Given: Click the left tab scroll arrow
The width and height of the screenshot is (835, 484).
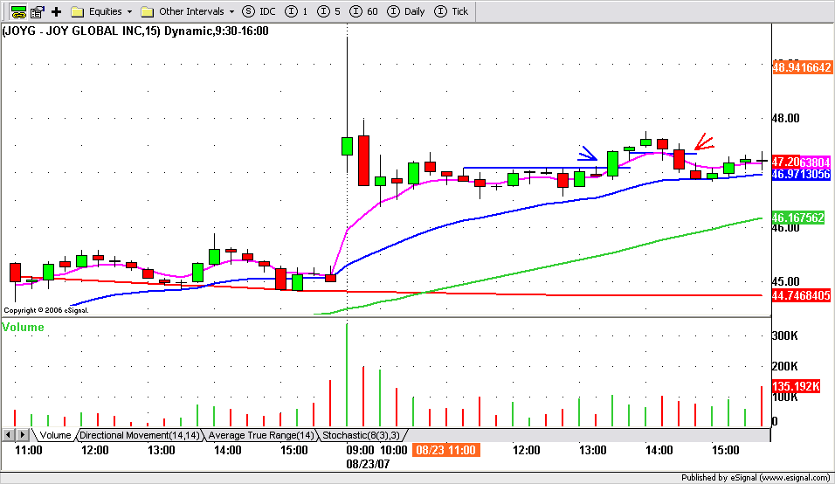Looking at the screenshot, I should pyautogui.click(x=8, y=435).
